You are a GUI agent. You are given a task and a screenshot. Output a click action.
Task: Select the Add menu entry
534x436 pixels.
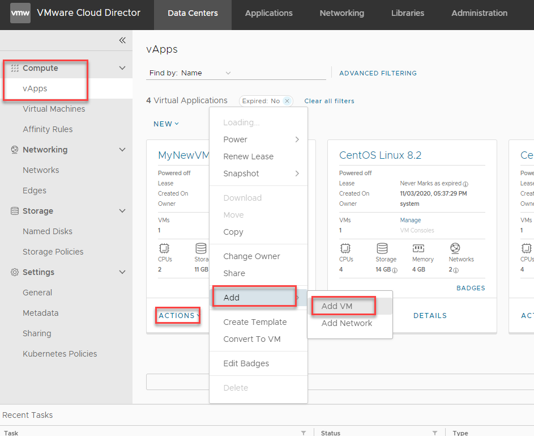coord(258,298)
